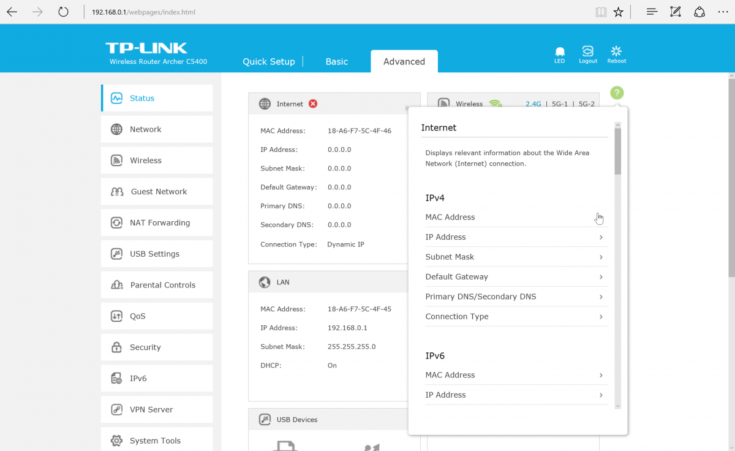Switch to the Quick Setup tab
This screenshot has height=451, width=735.
pyautogui.click(x=268, y=62)
